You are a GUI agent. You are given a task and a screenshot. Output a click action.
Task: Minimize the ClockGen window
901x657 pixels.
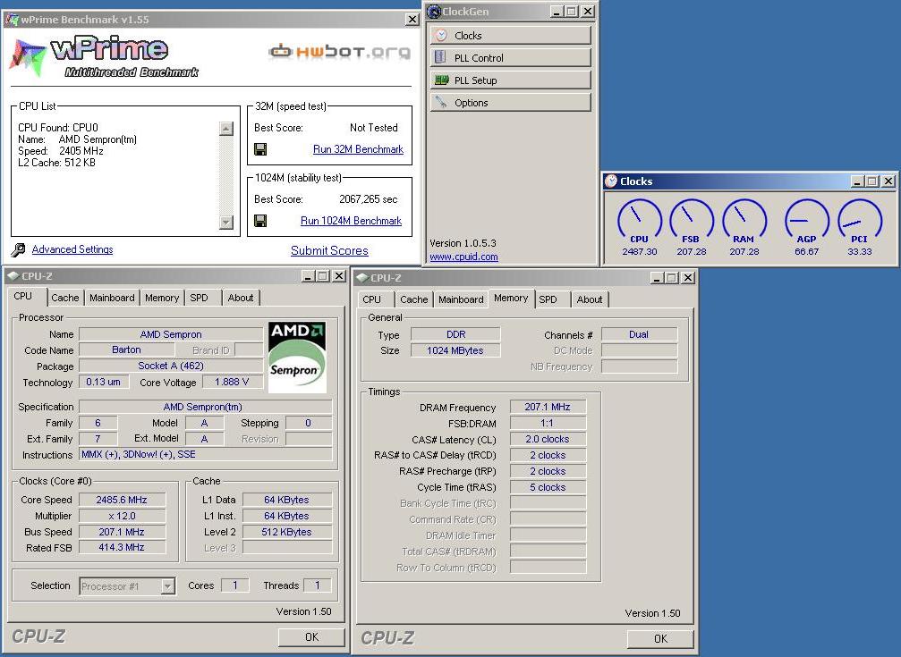point(556,12)
